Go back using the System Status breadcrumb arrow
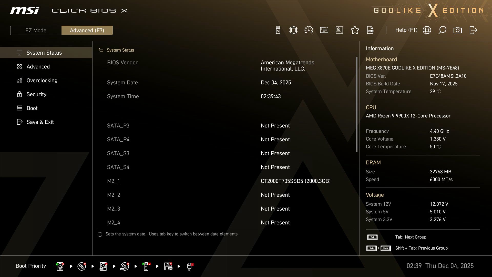Screen dimensions: 492x277 pyautogui.click(x=101, y=50)
